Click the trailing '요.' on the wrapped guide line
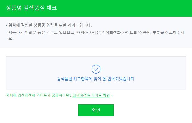Screen dimensions: 192x123 tap(11, 38)
